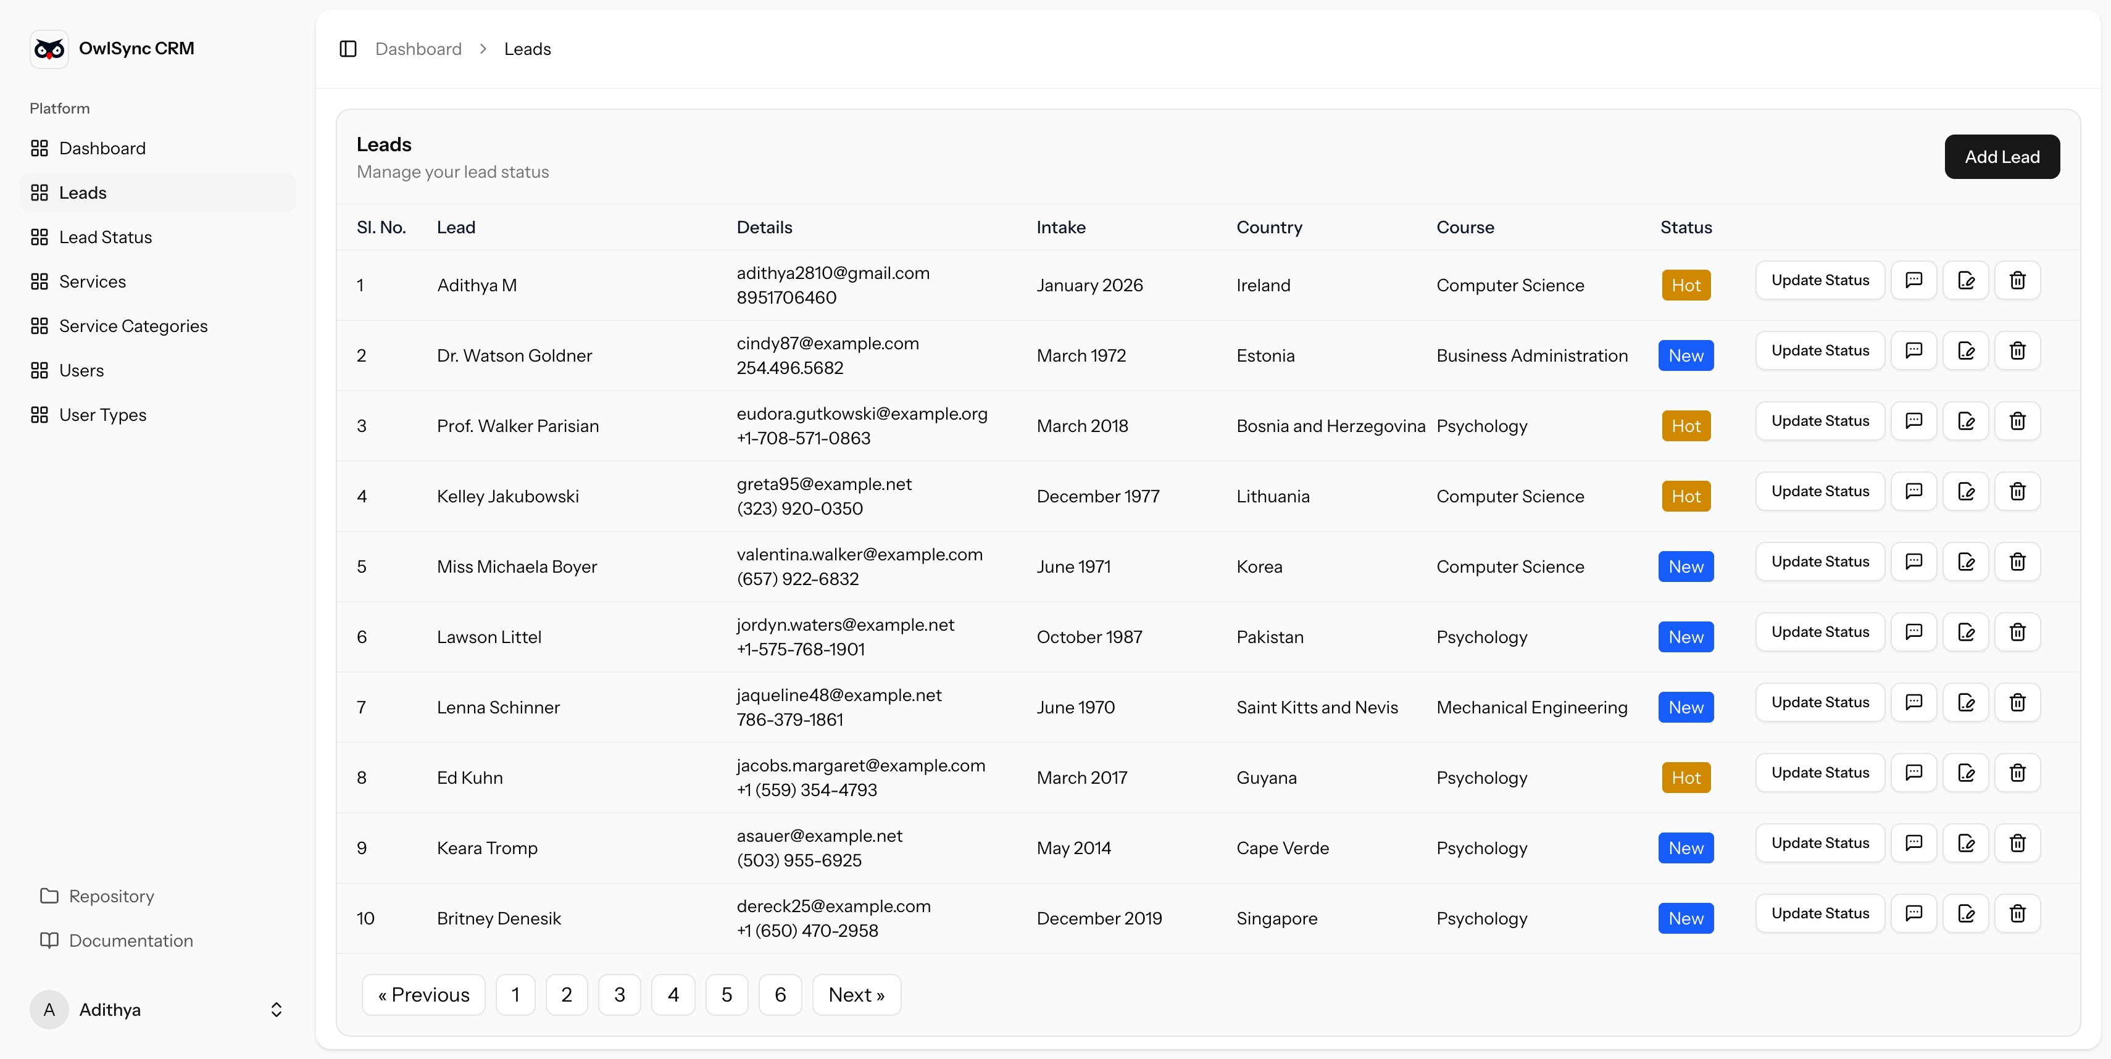Click the Add Lead button
The image size is (2111, 1059).
(2001, 157)
